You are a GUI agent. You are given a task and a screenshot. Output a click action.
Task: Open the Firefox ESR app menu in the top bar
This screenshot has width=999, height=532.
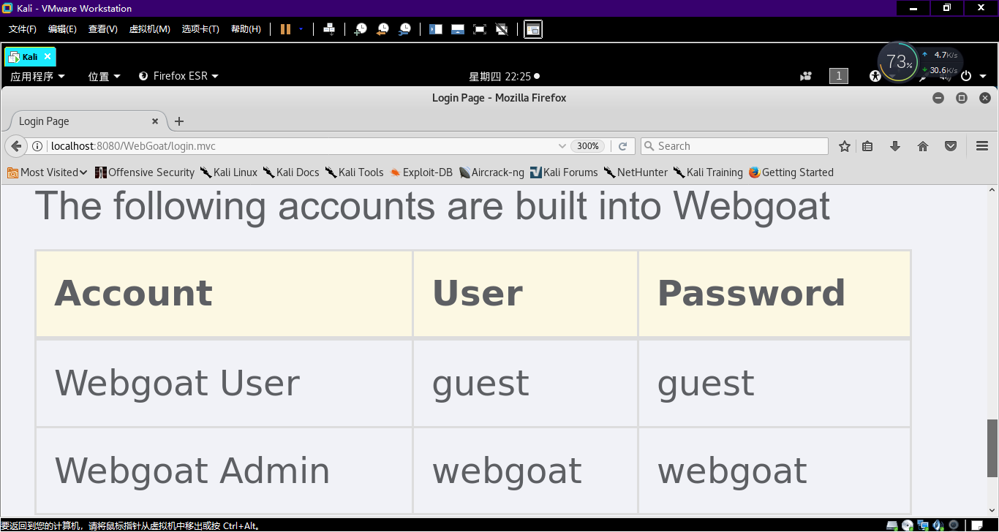179,76
